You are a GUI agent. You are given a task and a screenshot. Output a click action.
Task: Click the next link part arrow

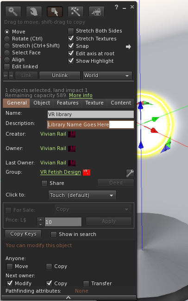click(x=11, y=75)
